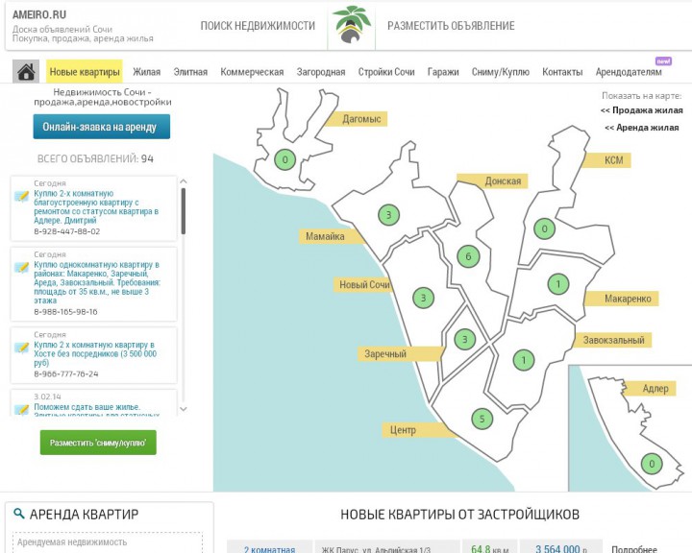The image size is (692, 553).
Task: Show Продажа жилая on the map
Action: click(x=641, y=110)
